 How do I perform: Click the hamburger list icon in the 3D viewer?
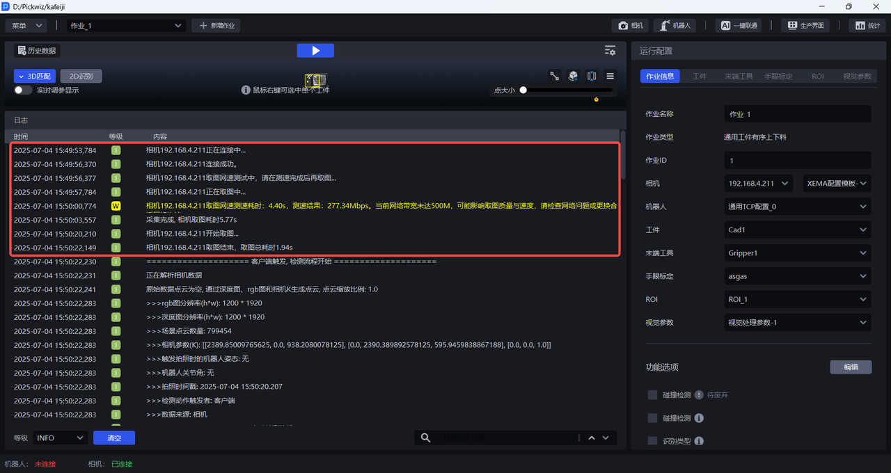point(610,77)
